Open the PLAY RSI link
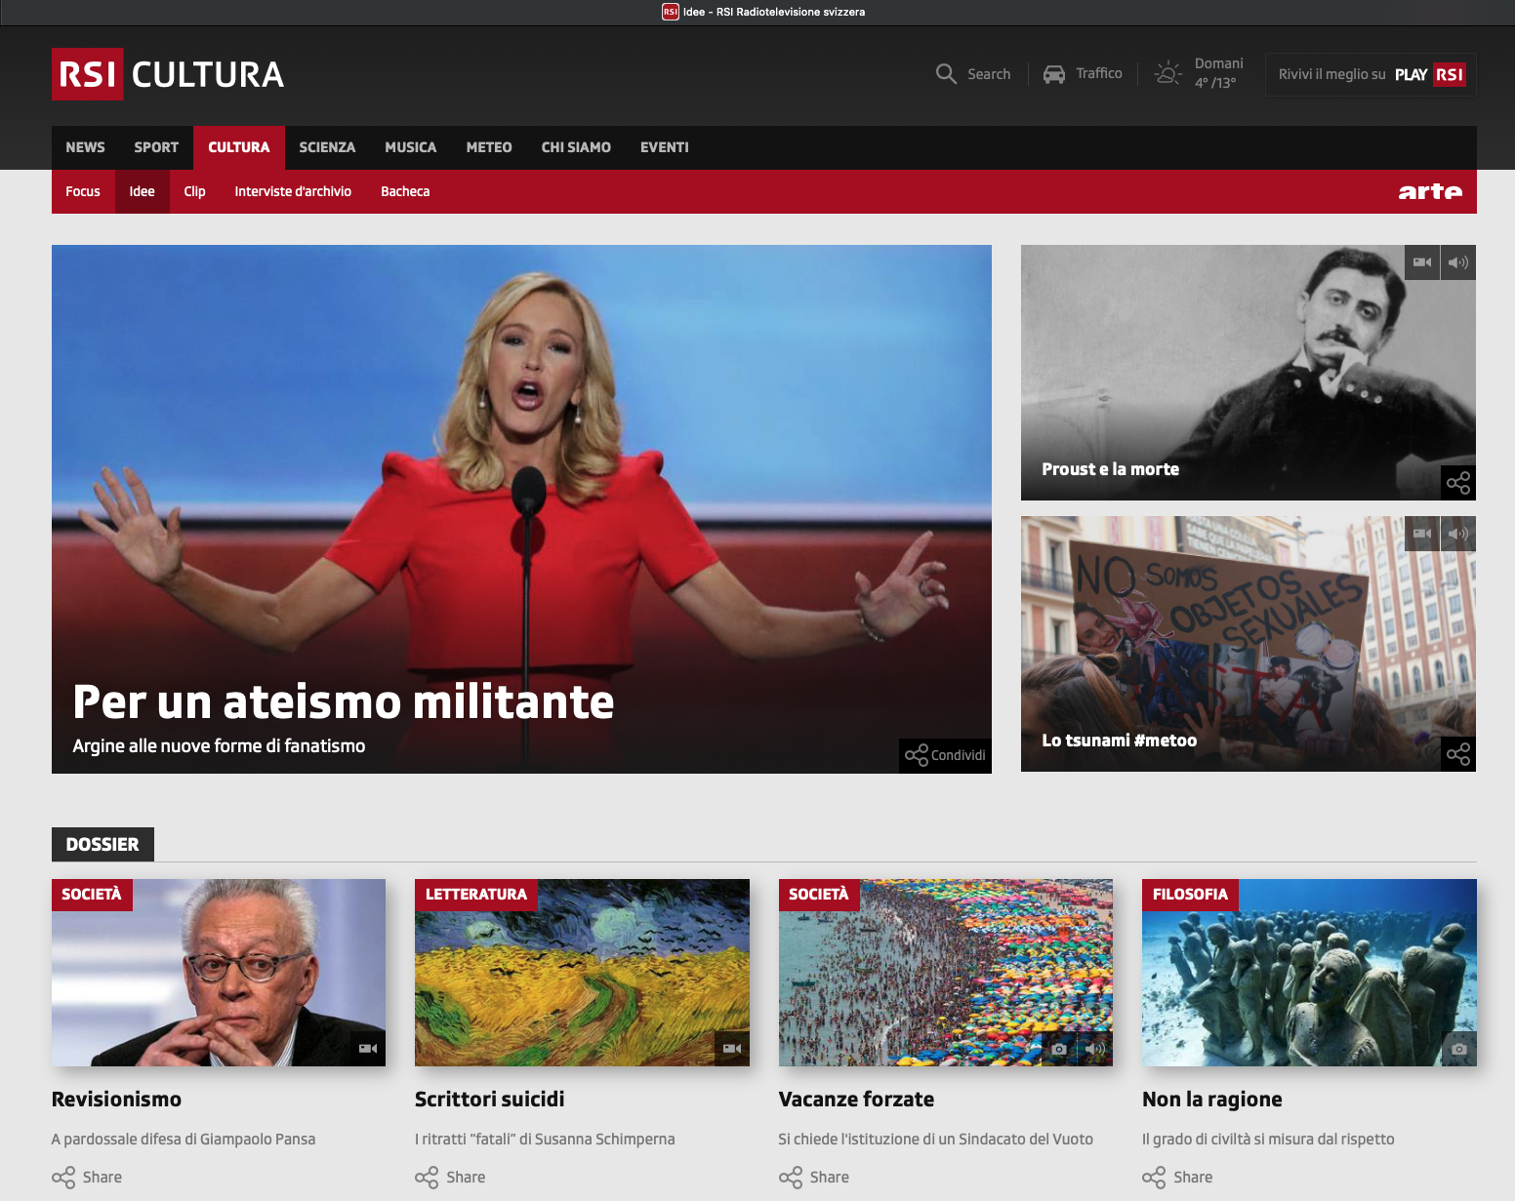 click(x=1431, y=73)
